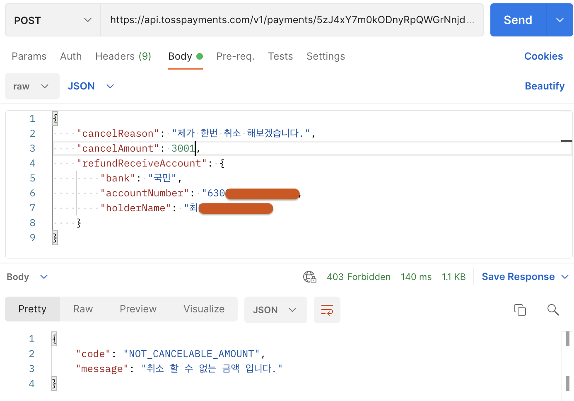Switch to the Auth tab
The height and width of the screenshot is (401, 574).
point(71,56)
